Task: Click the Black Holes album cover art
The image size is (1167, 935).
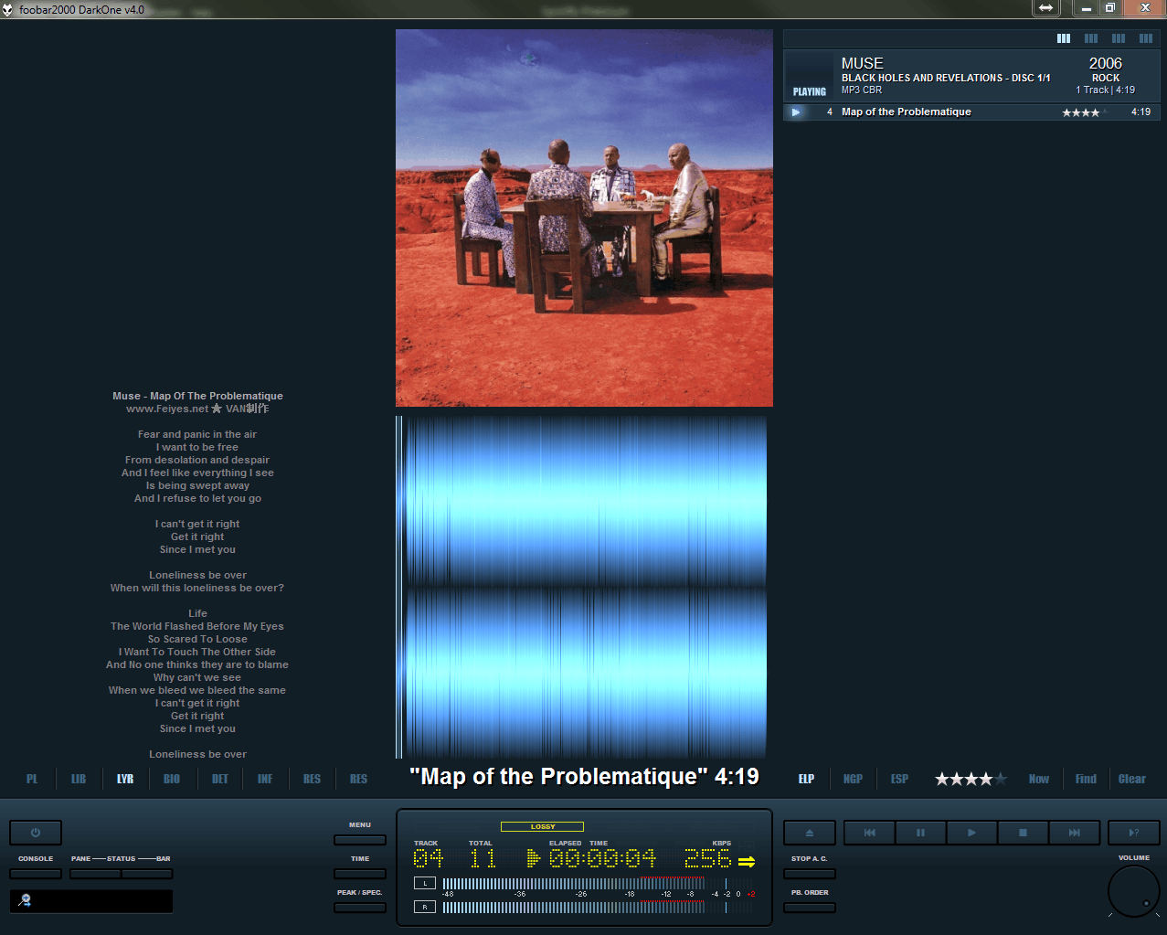Action: tap(584, 218)
